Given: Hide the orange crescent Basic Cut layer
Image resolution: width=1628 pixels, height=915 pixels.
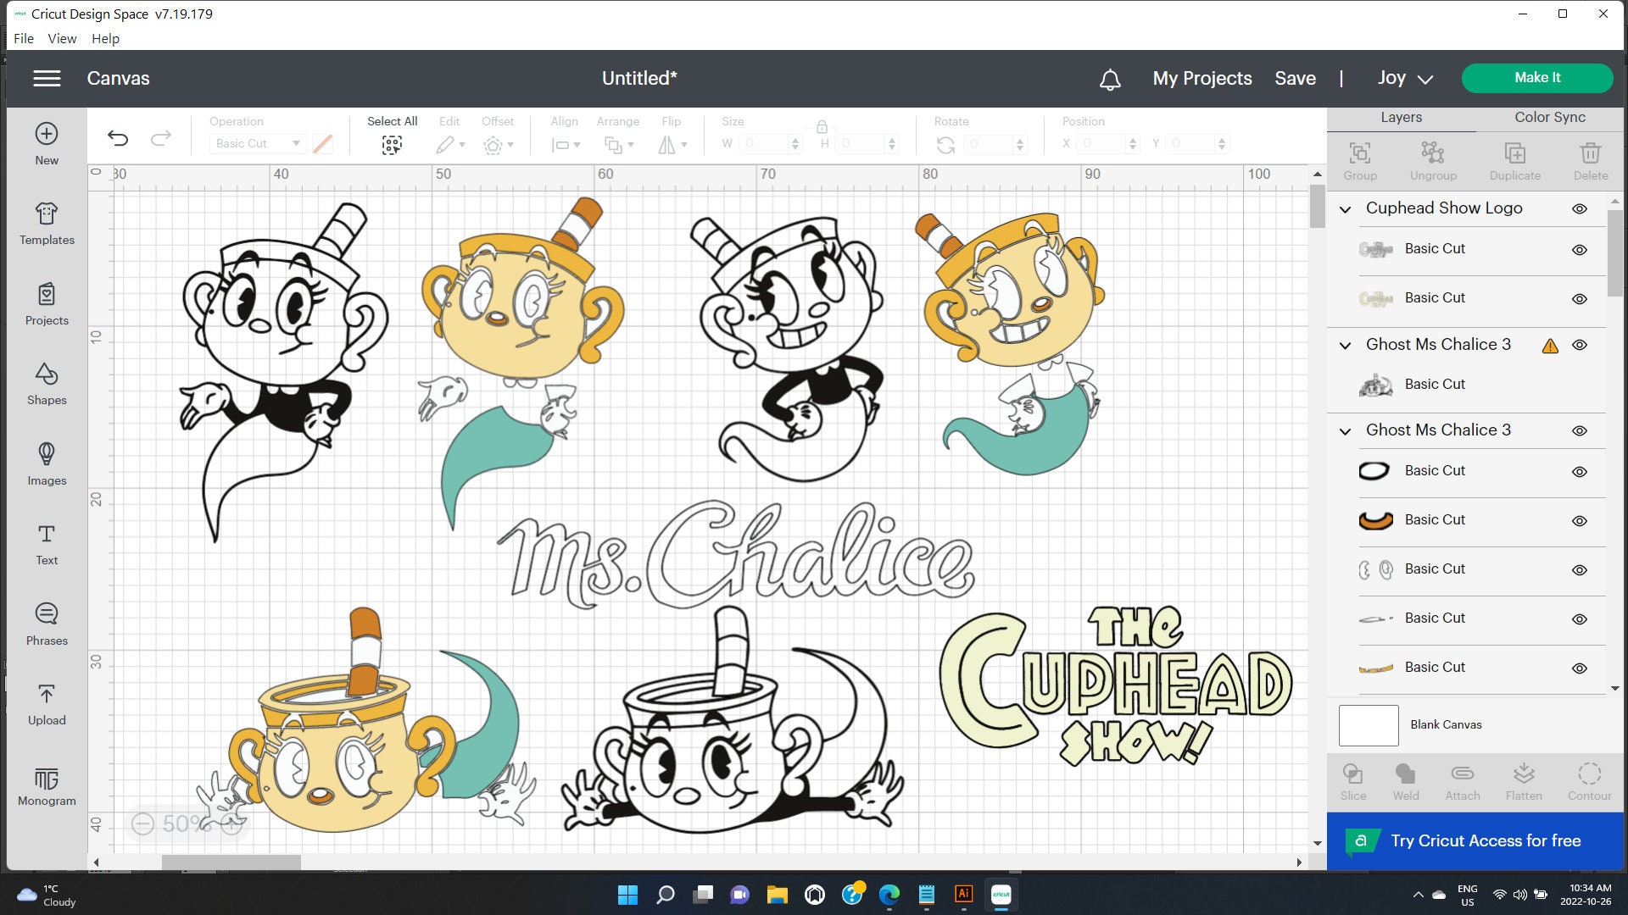Looking at the screenshot, I should tap(1580, 521).
